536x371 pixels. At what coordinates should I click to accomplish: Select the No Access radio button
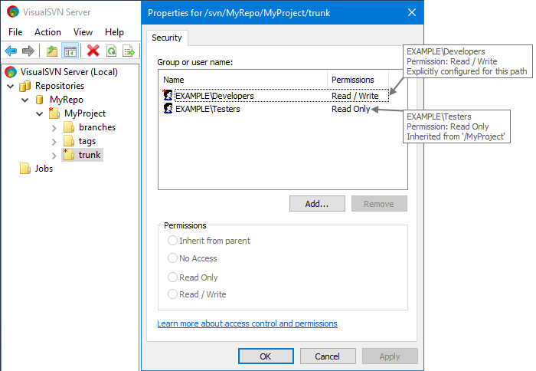pos(172,258)
